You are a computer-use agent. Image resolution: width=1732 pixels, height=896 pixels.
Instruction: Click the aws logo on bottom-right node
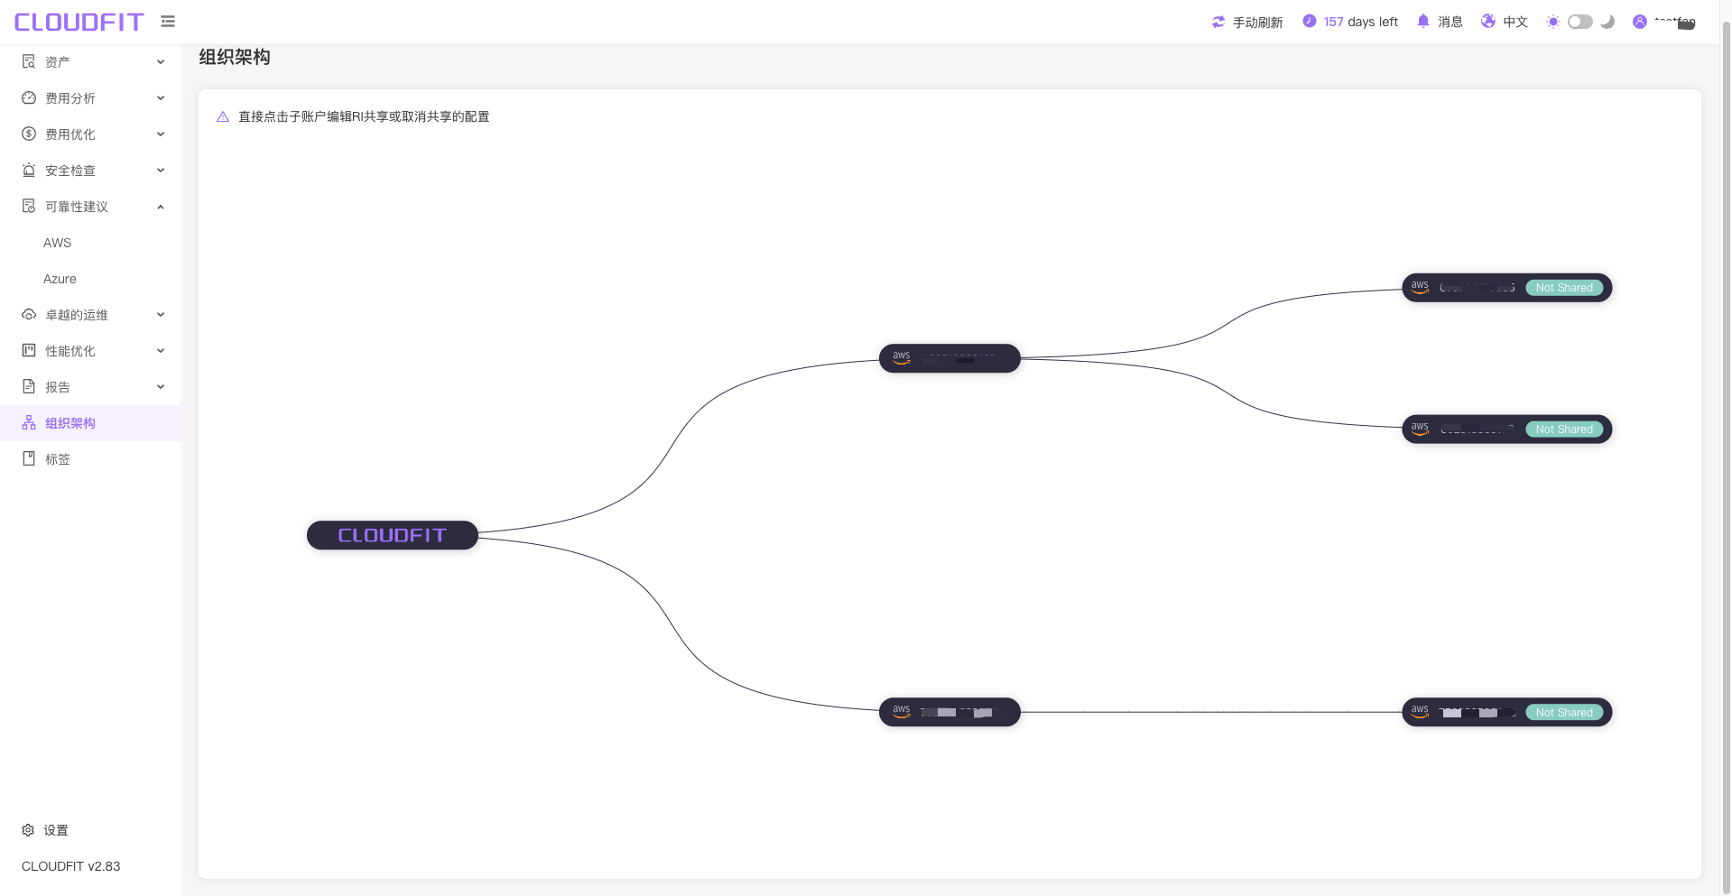[x=1420, y=712]
